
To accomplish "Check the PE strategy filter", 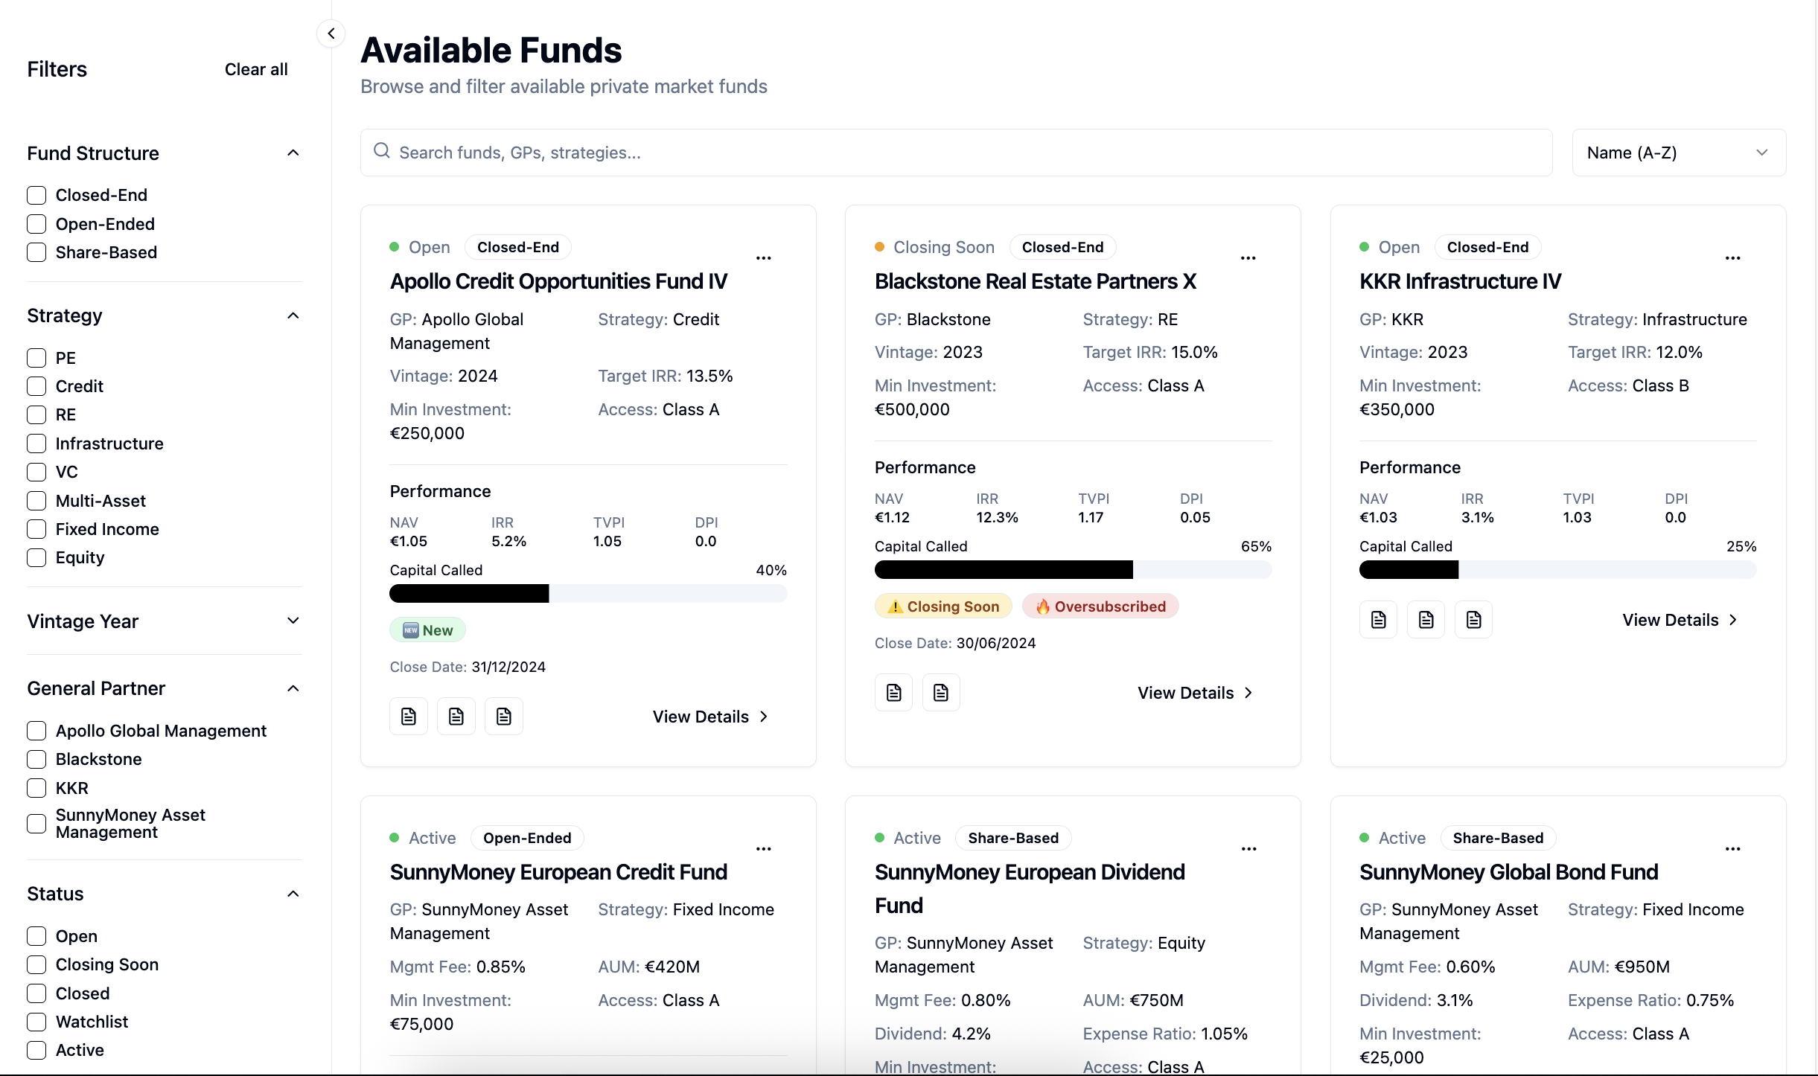I will (x=36, y=358).
